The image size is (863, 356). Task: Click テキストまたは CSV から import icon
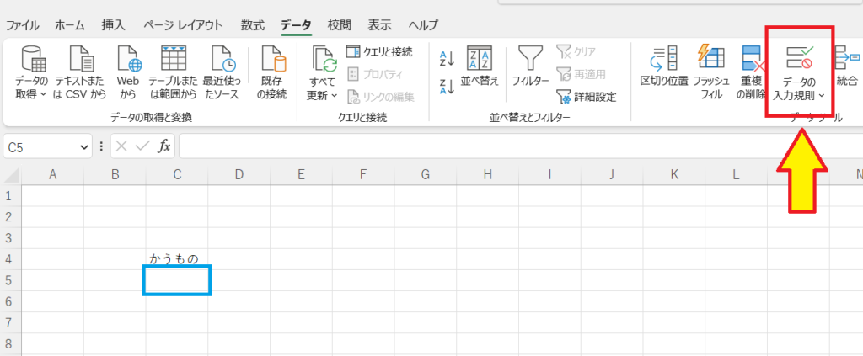pos(81,59)
